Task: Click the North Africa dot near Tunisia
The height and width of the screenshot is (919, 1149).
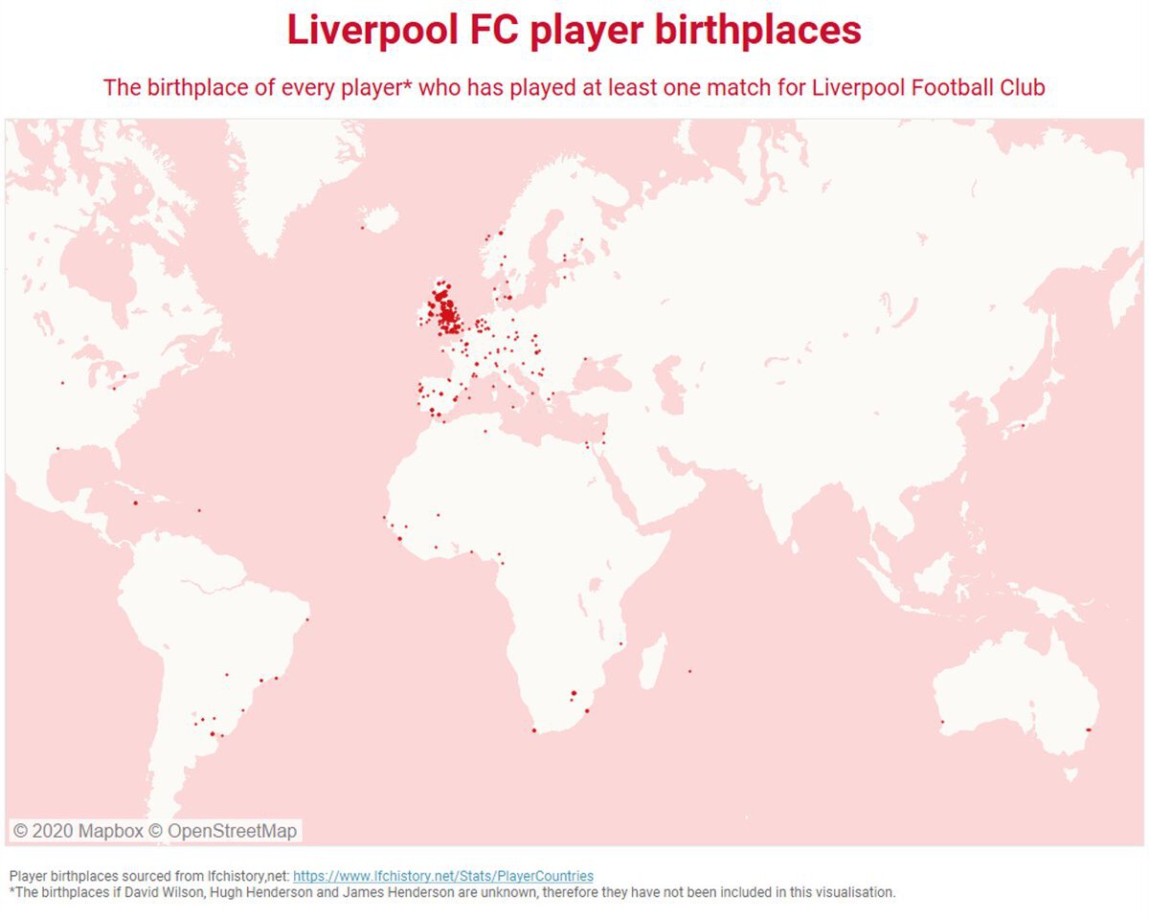Action: click(x=485, y=431)
